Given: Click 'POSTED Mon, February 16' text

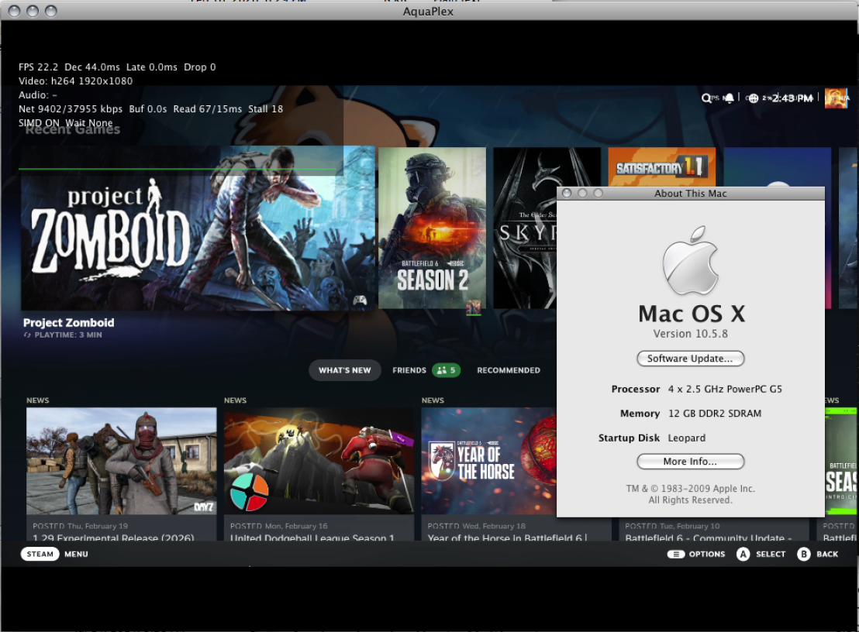Looking at the screenshot, I should click(x=278, y=526).
